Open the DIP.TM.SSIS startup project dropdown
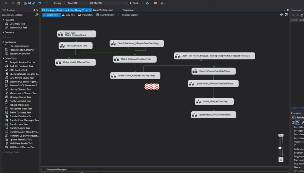Image resolution: width=304 pixels, height=173 pixels. pyautogui.click(x=109, y=3)
